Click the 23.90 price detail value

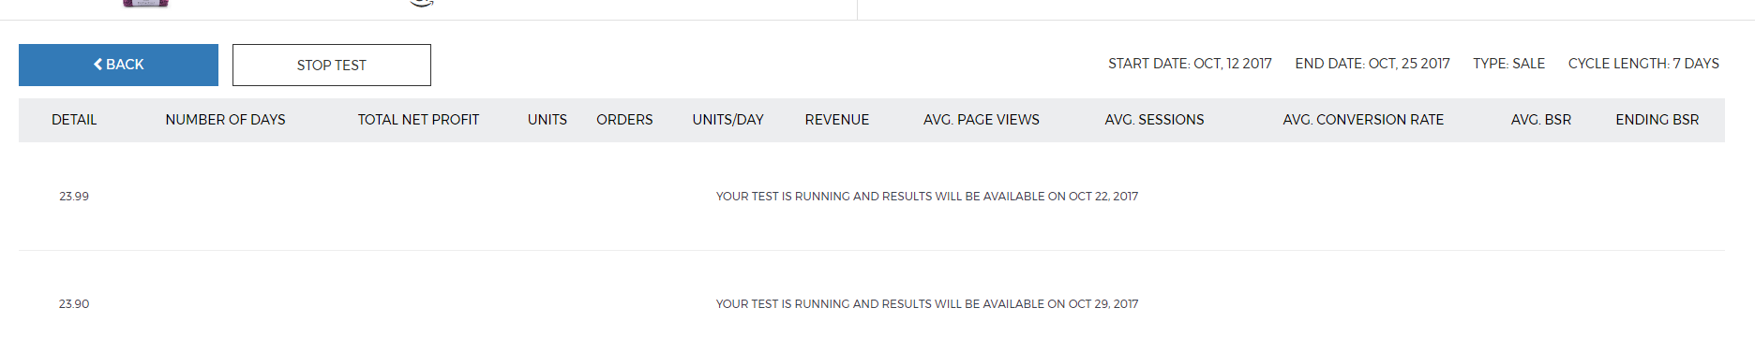(x=74, y=304)
